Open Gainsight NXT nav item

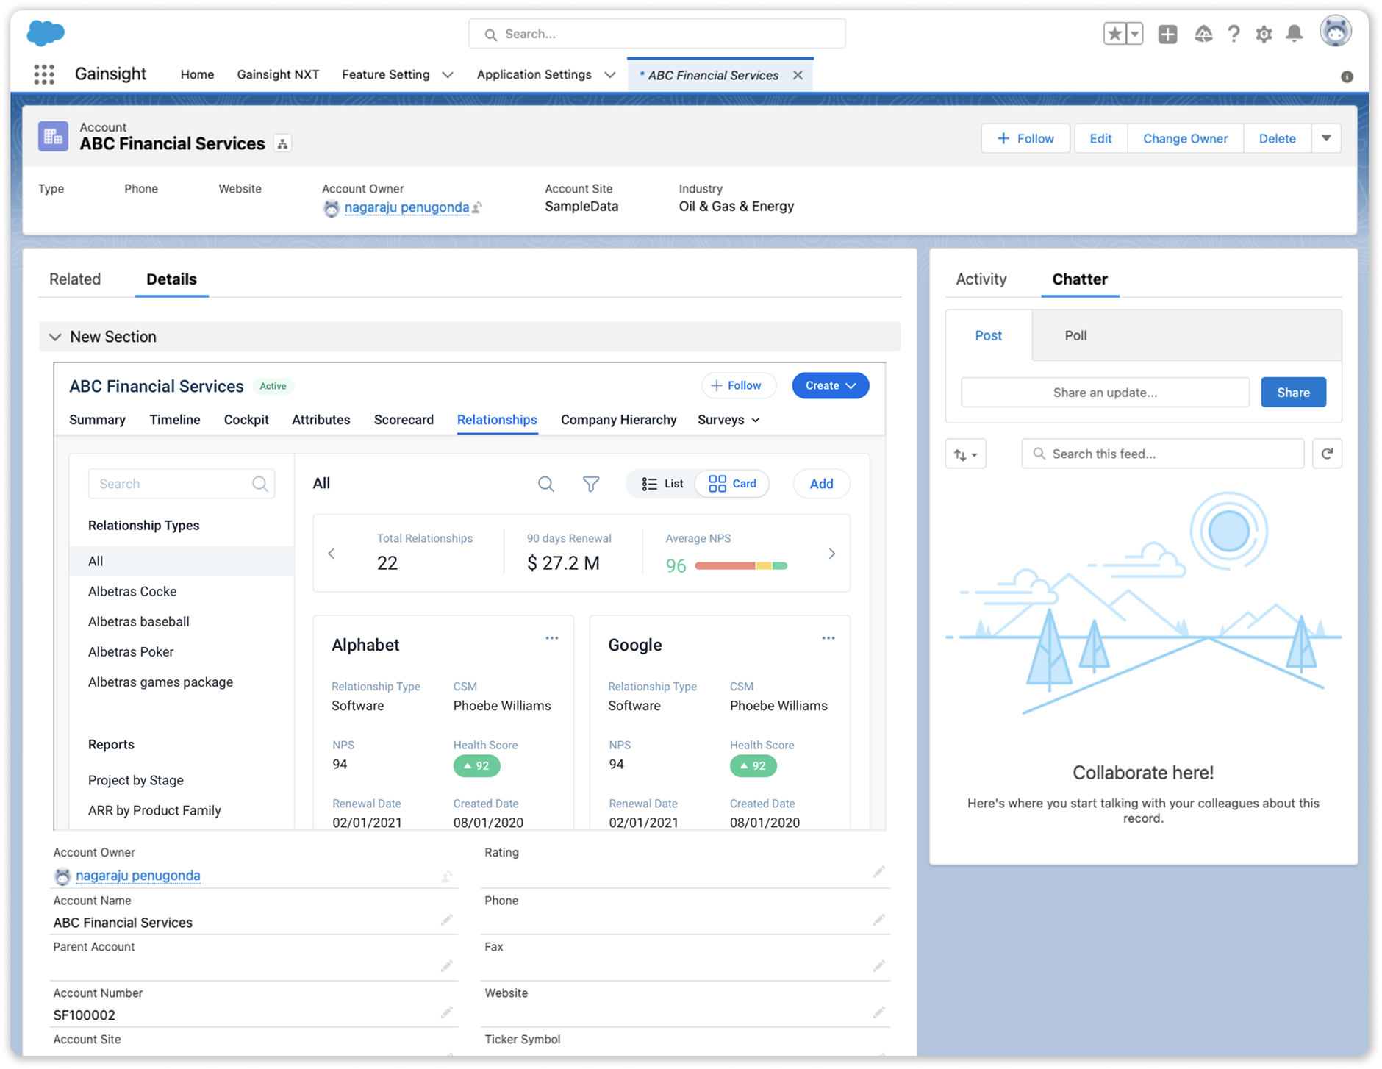coord(278,75)
